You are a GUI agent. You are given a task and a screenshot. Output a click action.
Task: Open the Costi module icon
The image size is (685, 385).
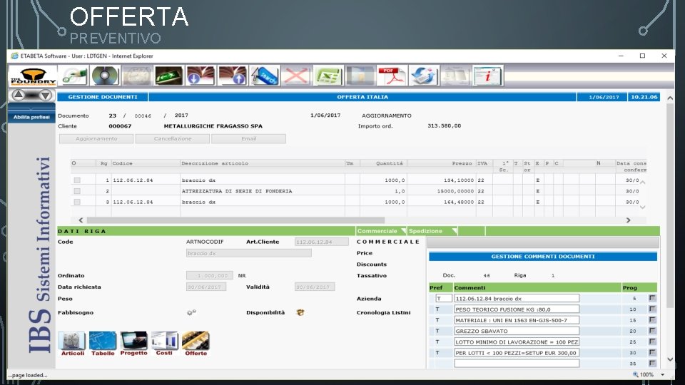pos(164,344)
